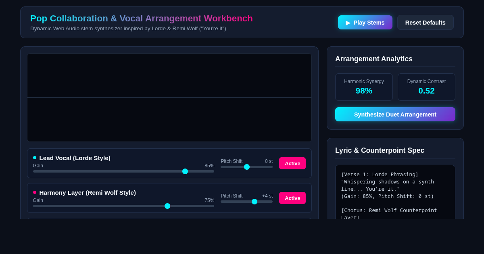Click Reset Defaults button
This screenshot has height=254, width=484.
[426, 23]
